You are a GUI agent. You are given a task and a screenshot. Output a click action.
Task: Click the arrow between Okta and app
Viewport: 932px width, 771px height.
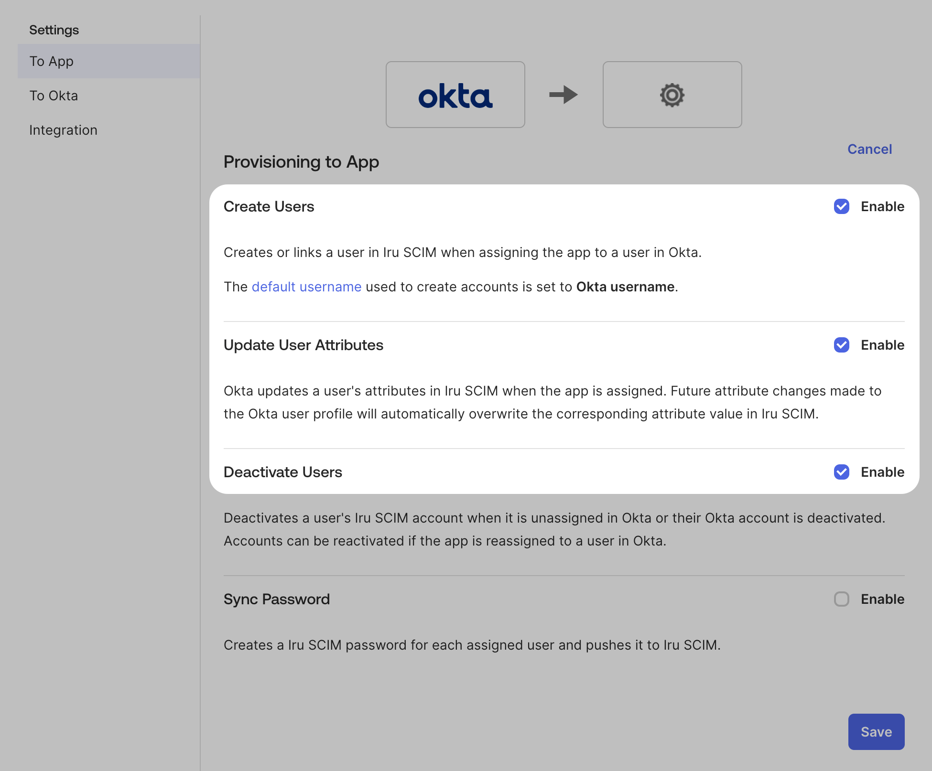click(564, 95)
